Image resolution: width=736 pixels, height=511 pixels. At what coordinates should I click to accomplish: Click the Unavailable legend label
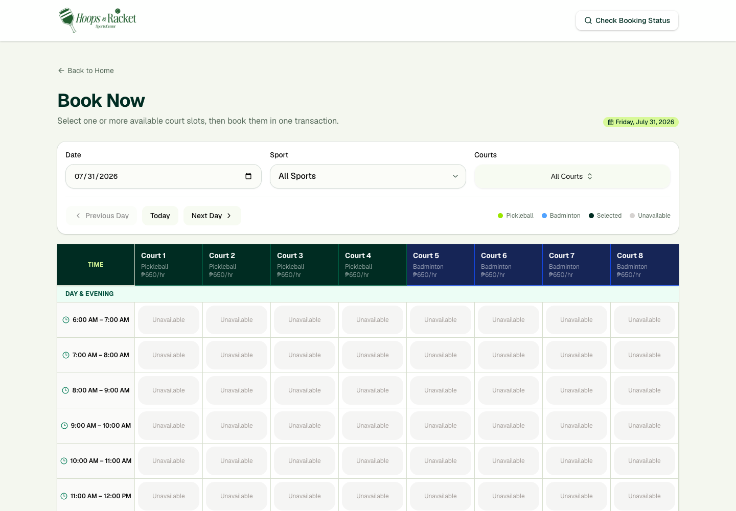pyautogui.click(x=654, y=216)
